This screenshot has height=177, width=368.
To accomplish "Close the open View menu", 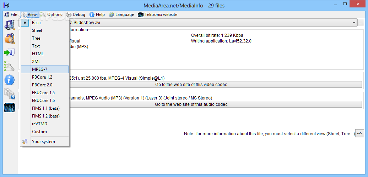I will pos(29,15).
